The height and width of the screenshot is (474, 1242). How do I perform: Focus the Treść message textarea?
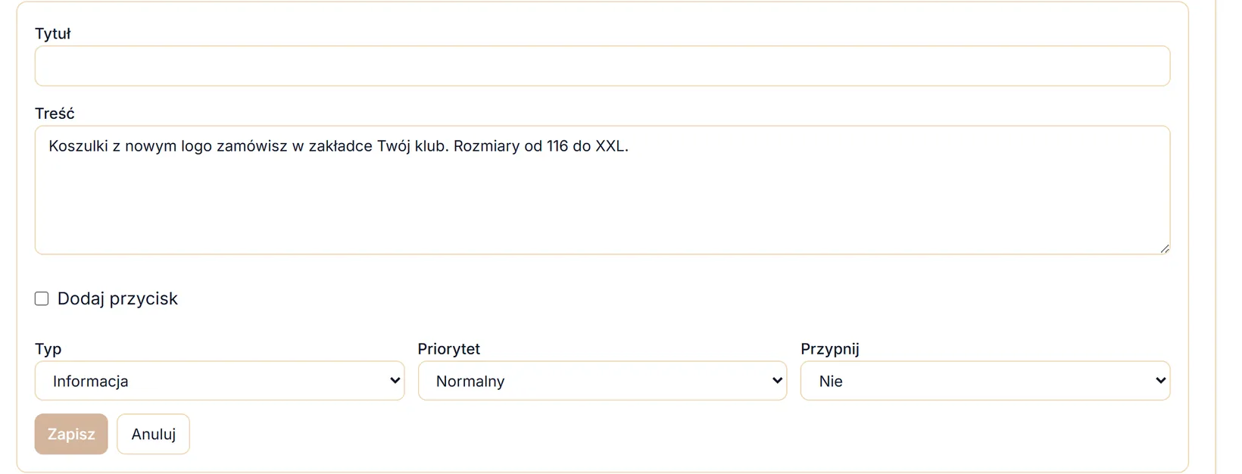(602, 190)
